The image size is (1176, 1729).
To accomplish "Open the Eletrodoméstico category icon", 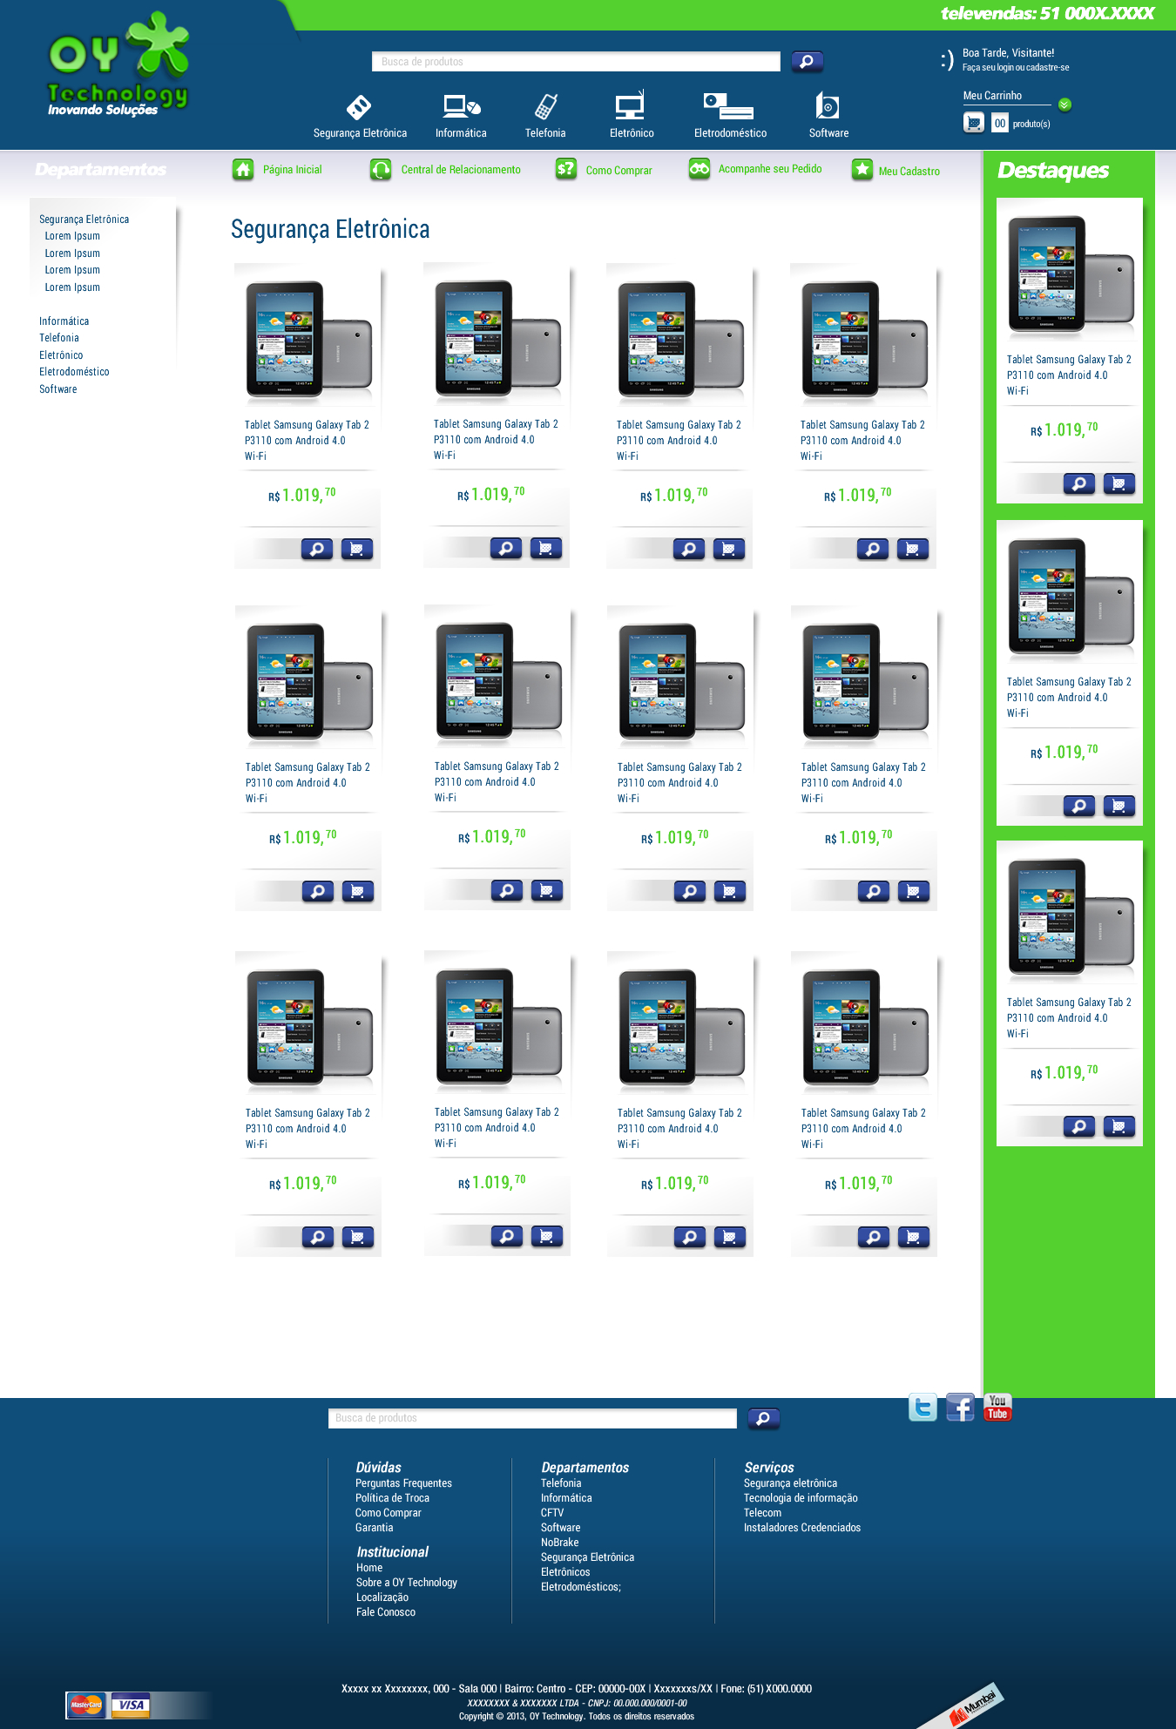I will [x=728, y=106].
